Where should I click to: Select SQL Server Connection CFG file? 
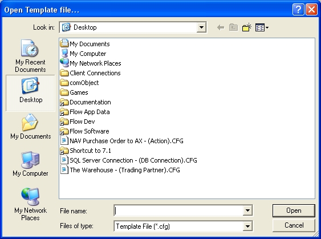point(129,160)
